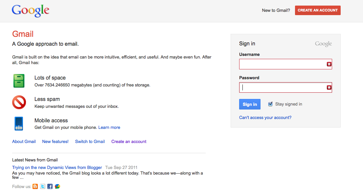Image resolution: width=363 pixels, height=191 pixels.
Task: Click the Less spam heading
Action: [47, 99]
